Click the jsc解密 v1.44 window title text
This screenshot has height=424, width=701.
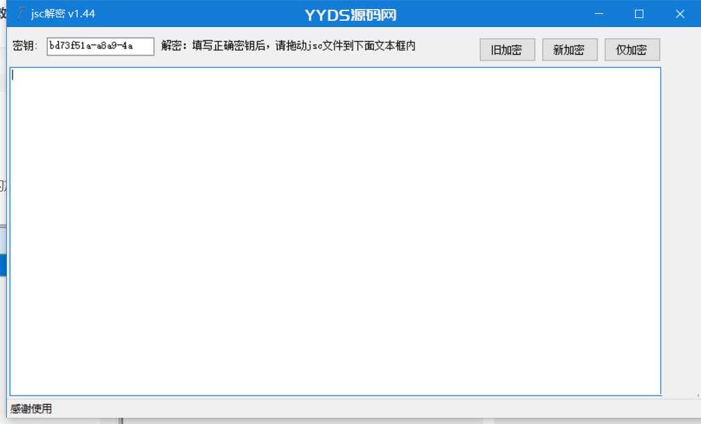point(63,14)
